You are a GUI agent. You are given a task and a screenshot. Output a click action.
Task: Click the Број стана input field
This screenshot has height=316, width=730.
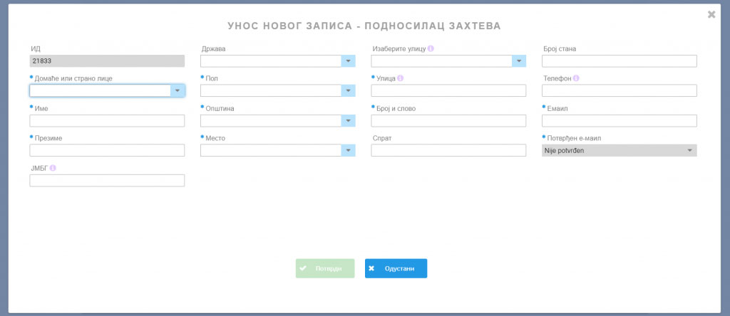point(619,61)
